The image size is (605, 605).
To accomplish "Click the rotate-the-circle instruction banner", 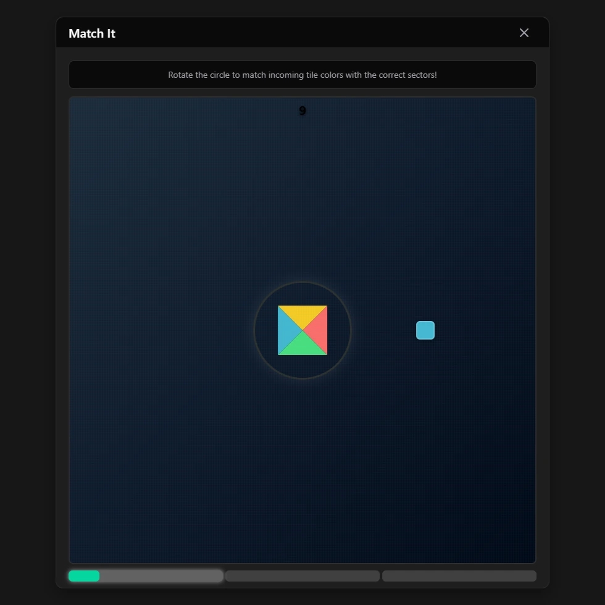I will click(302, 75).
